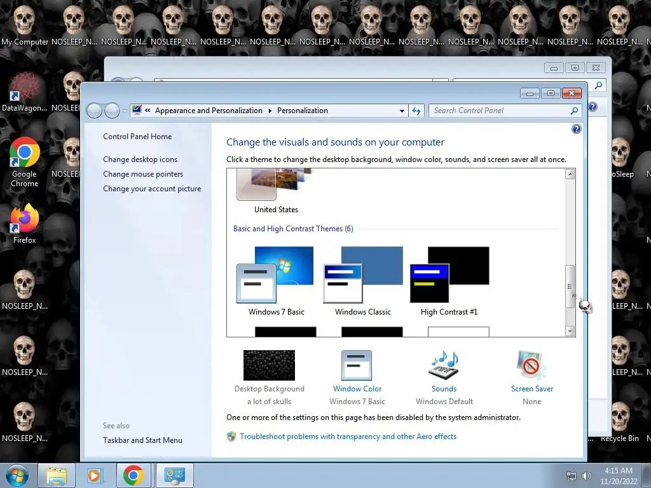The image size is (651, 488).
Task: Click the double chevron at breadcrumb start
Action: [x=147, y=111]
